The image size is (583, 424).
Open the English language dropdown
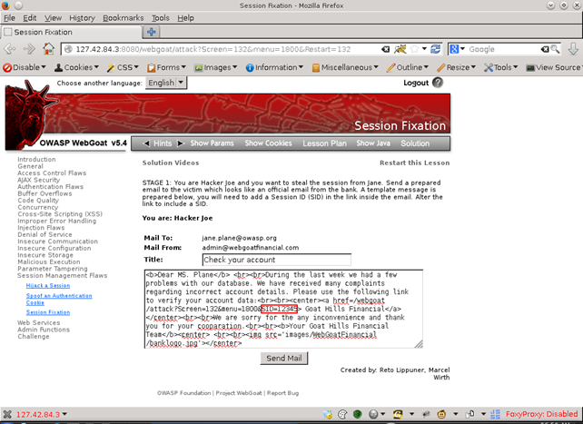166,83
